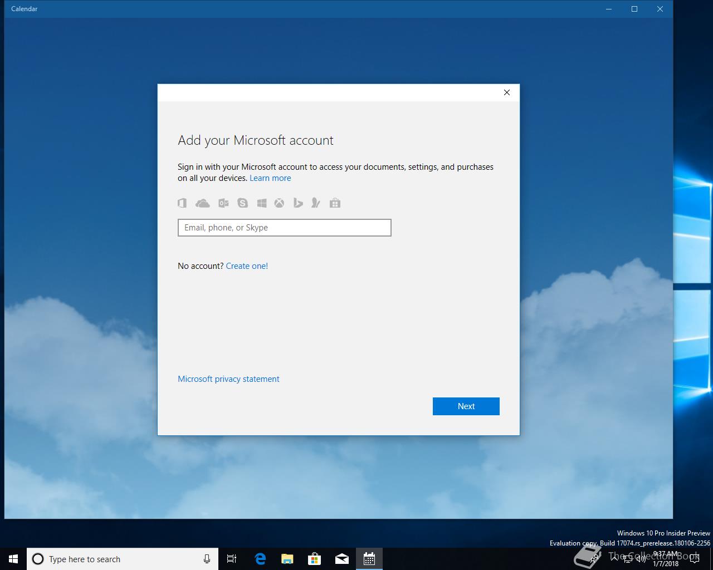
Task: Click the Outlook icon in service row
Action: [223, 203]
